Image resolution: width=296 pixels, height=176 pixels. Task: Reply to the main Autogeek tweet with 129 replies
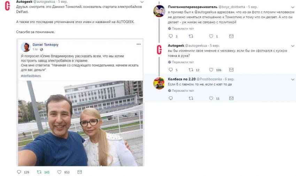pos(19,172)
